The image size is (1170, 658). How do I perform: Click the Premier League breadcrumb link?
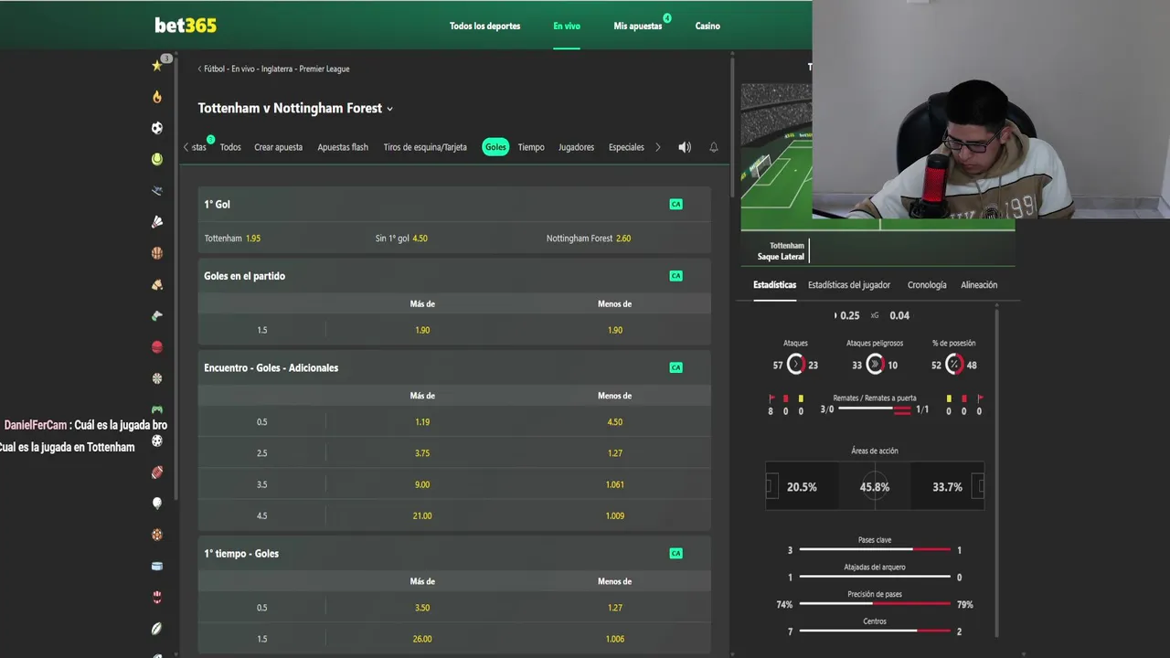pyautogui.click(x=324, y=69)
